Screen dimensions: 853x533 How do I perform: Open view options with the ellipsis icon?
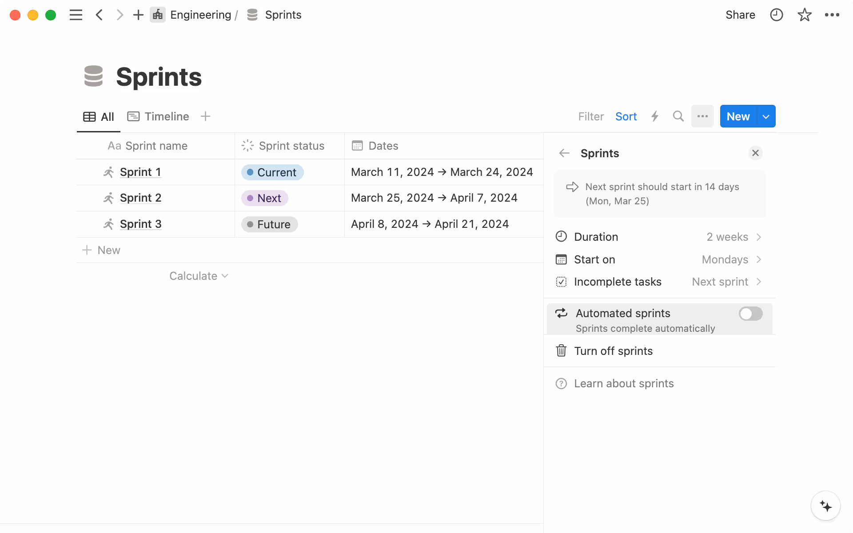point(702,116)
